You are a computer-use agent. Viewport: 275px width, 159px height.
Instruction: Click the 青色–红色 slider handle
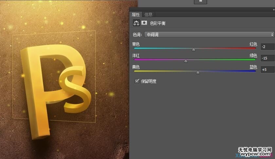click(x=193, y=50)
